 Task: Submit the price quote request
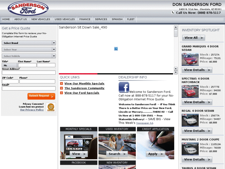point(41,96)
